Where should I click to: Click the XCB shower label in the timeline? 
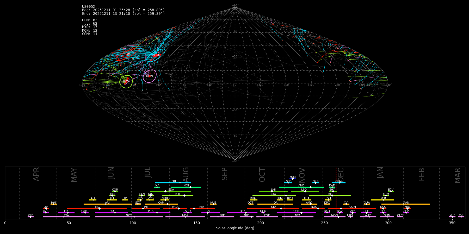coord(383,198)
